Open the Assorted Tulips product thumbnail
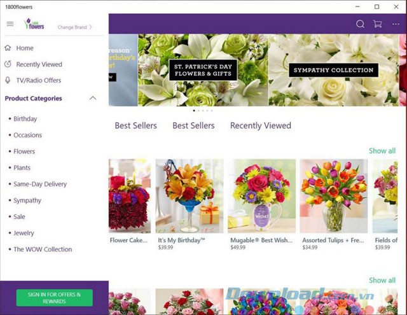 point(333,196)
